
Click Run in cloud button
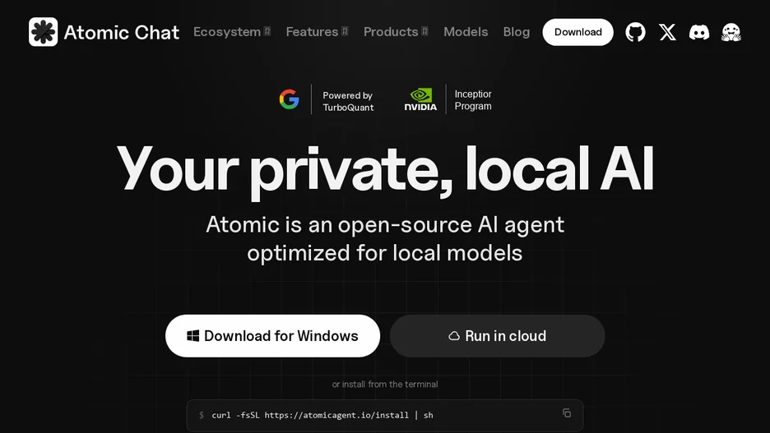point(498,336)
